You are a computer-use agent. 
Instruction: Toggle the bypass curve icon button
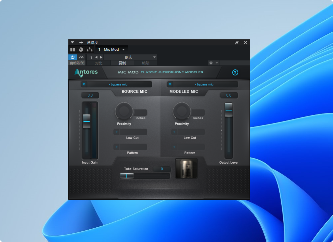point(81,57)
